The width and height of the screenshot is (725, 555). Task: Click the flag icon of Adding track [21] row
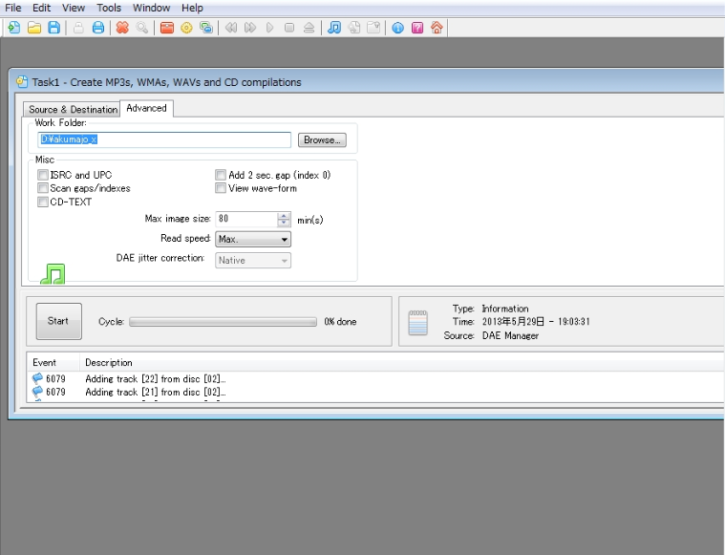coord(37,392)
